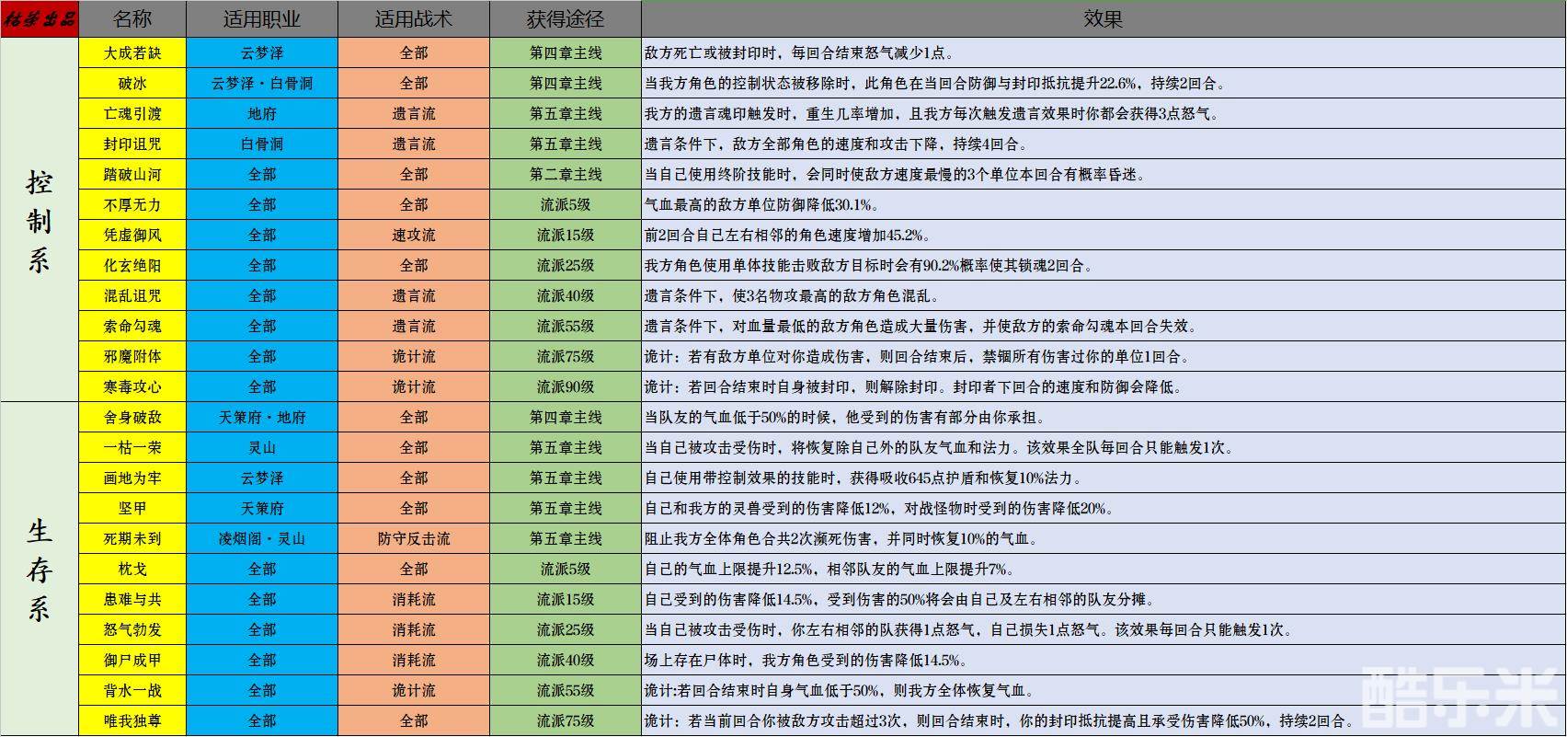
Task: Click the 云梦泽·白骨洞 profession cell
Action: point(261,84)
